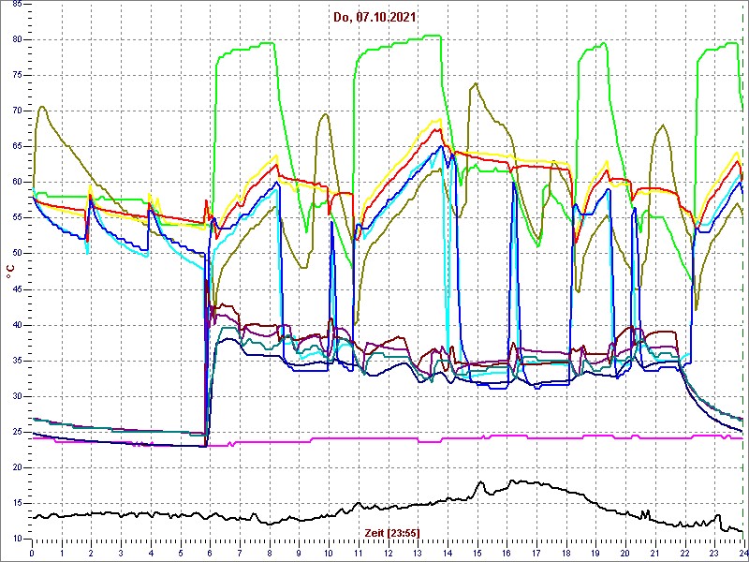
Task: Pick hour 9 on the time axis
Action: [x=299, y=553]
